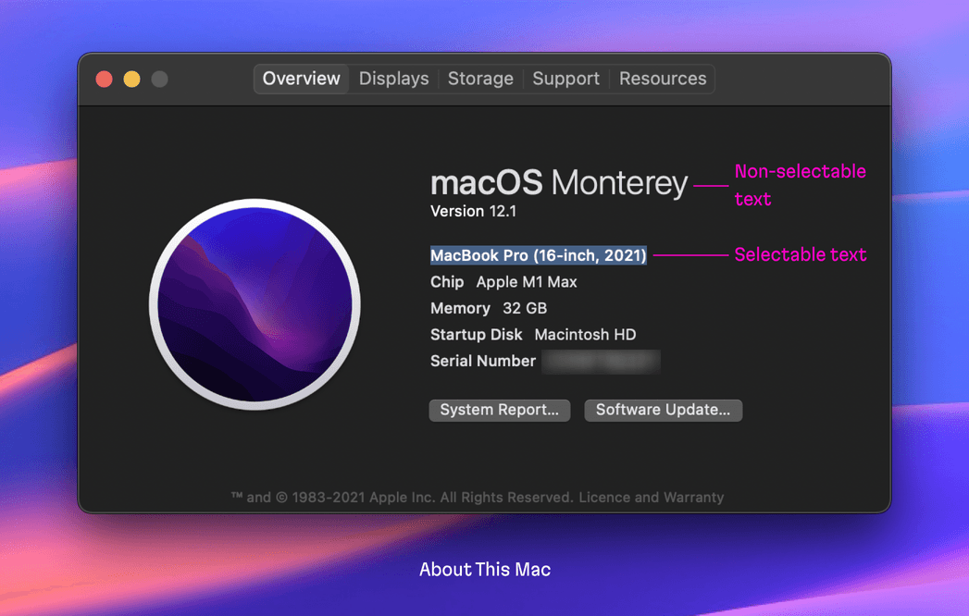This screenshot has width=969, height=616.
Task: Click the About This Mac caption
Action: pyautogui.click(x=484, y=569)
